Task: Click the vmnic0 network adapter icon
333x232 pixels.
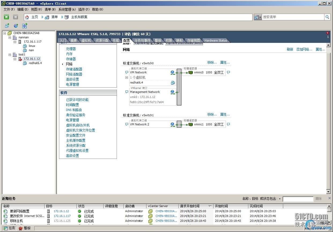Action: pyautogui.click(x=191, y=72)
